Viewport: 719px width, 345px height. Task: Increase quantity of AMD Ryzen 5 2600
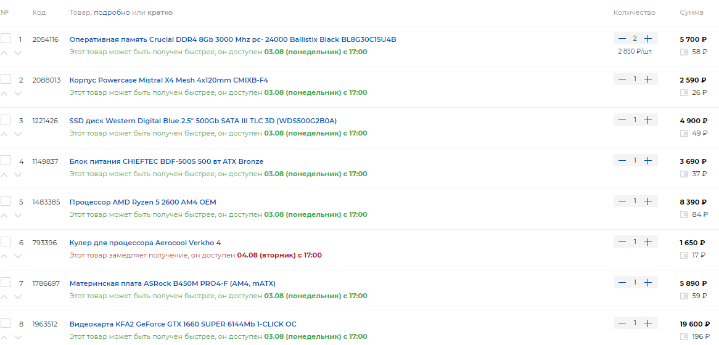[x=647, y=201]
